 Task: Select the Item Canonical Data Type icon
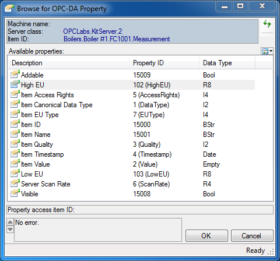15,104
